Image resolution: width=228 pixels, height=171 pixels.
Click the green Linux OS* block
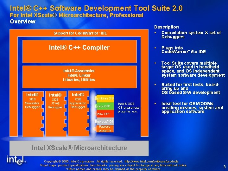click(x=104, y=106)
